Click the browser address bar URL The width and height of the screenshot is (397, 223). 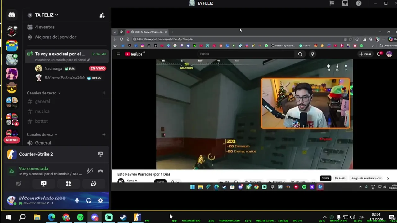tap(165, 39)
